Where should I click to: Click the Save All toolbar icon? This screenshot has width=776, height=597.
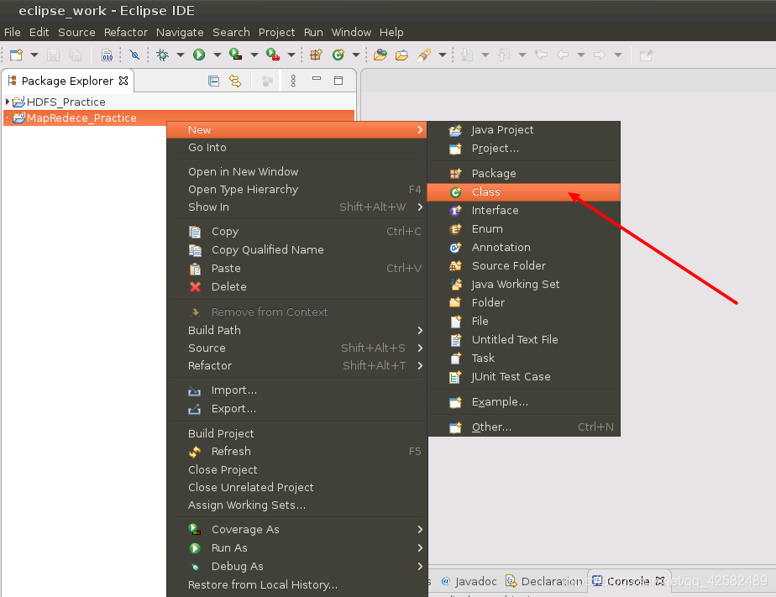tap(76, 55)
